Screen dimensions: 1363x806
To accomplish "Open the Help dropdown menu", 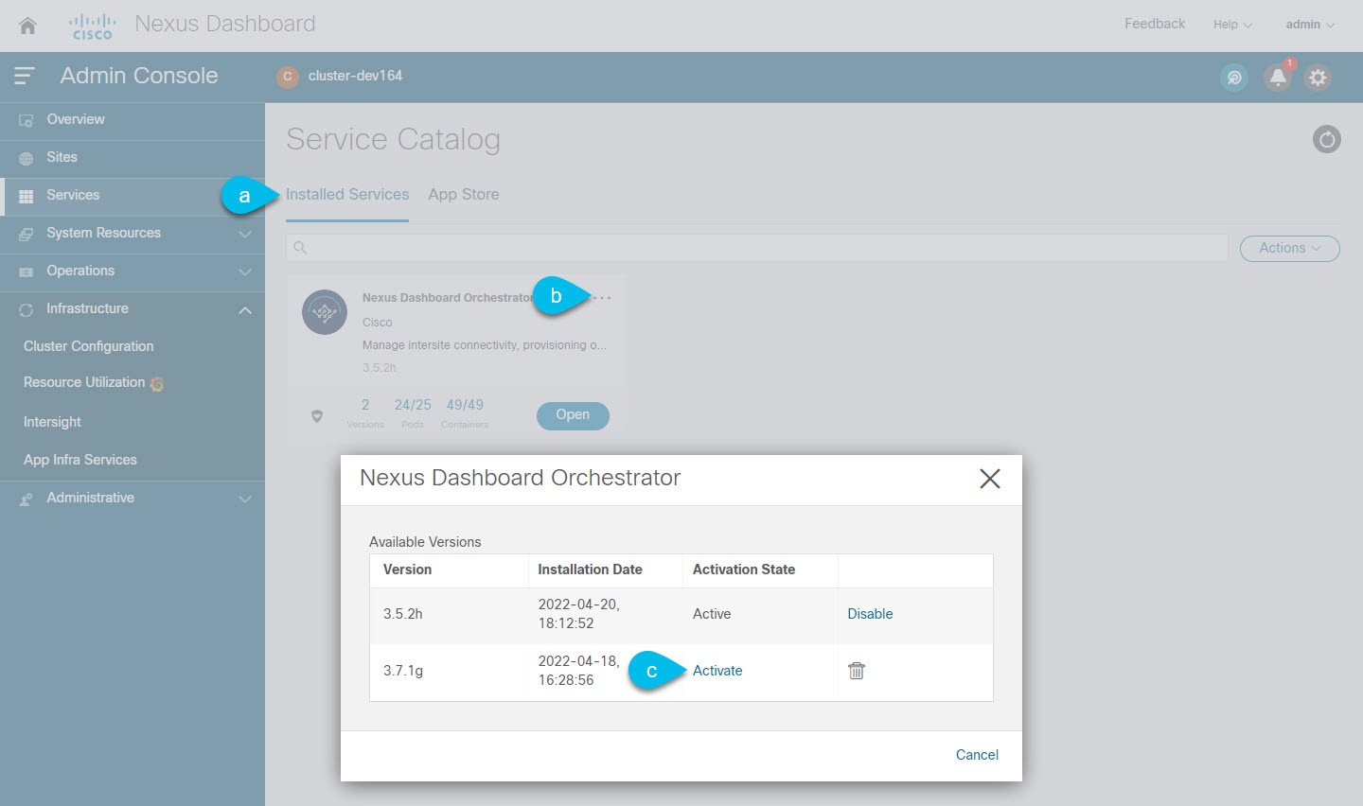I will click(1232, 25).
